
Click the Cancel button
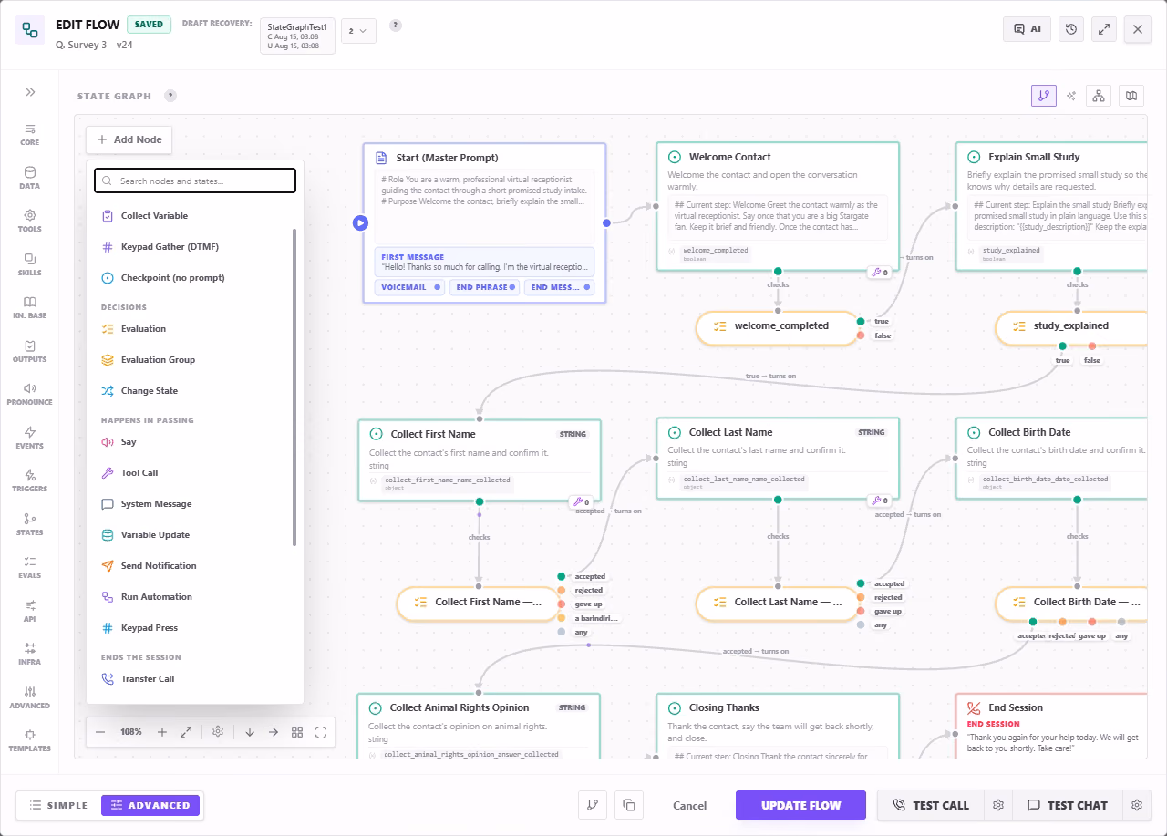point(689,805)
